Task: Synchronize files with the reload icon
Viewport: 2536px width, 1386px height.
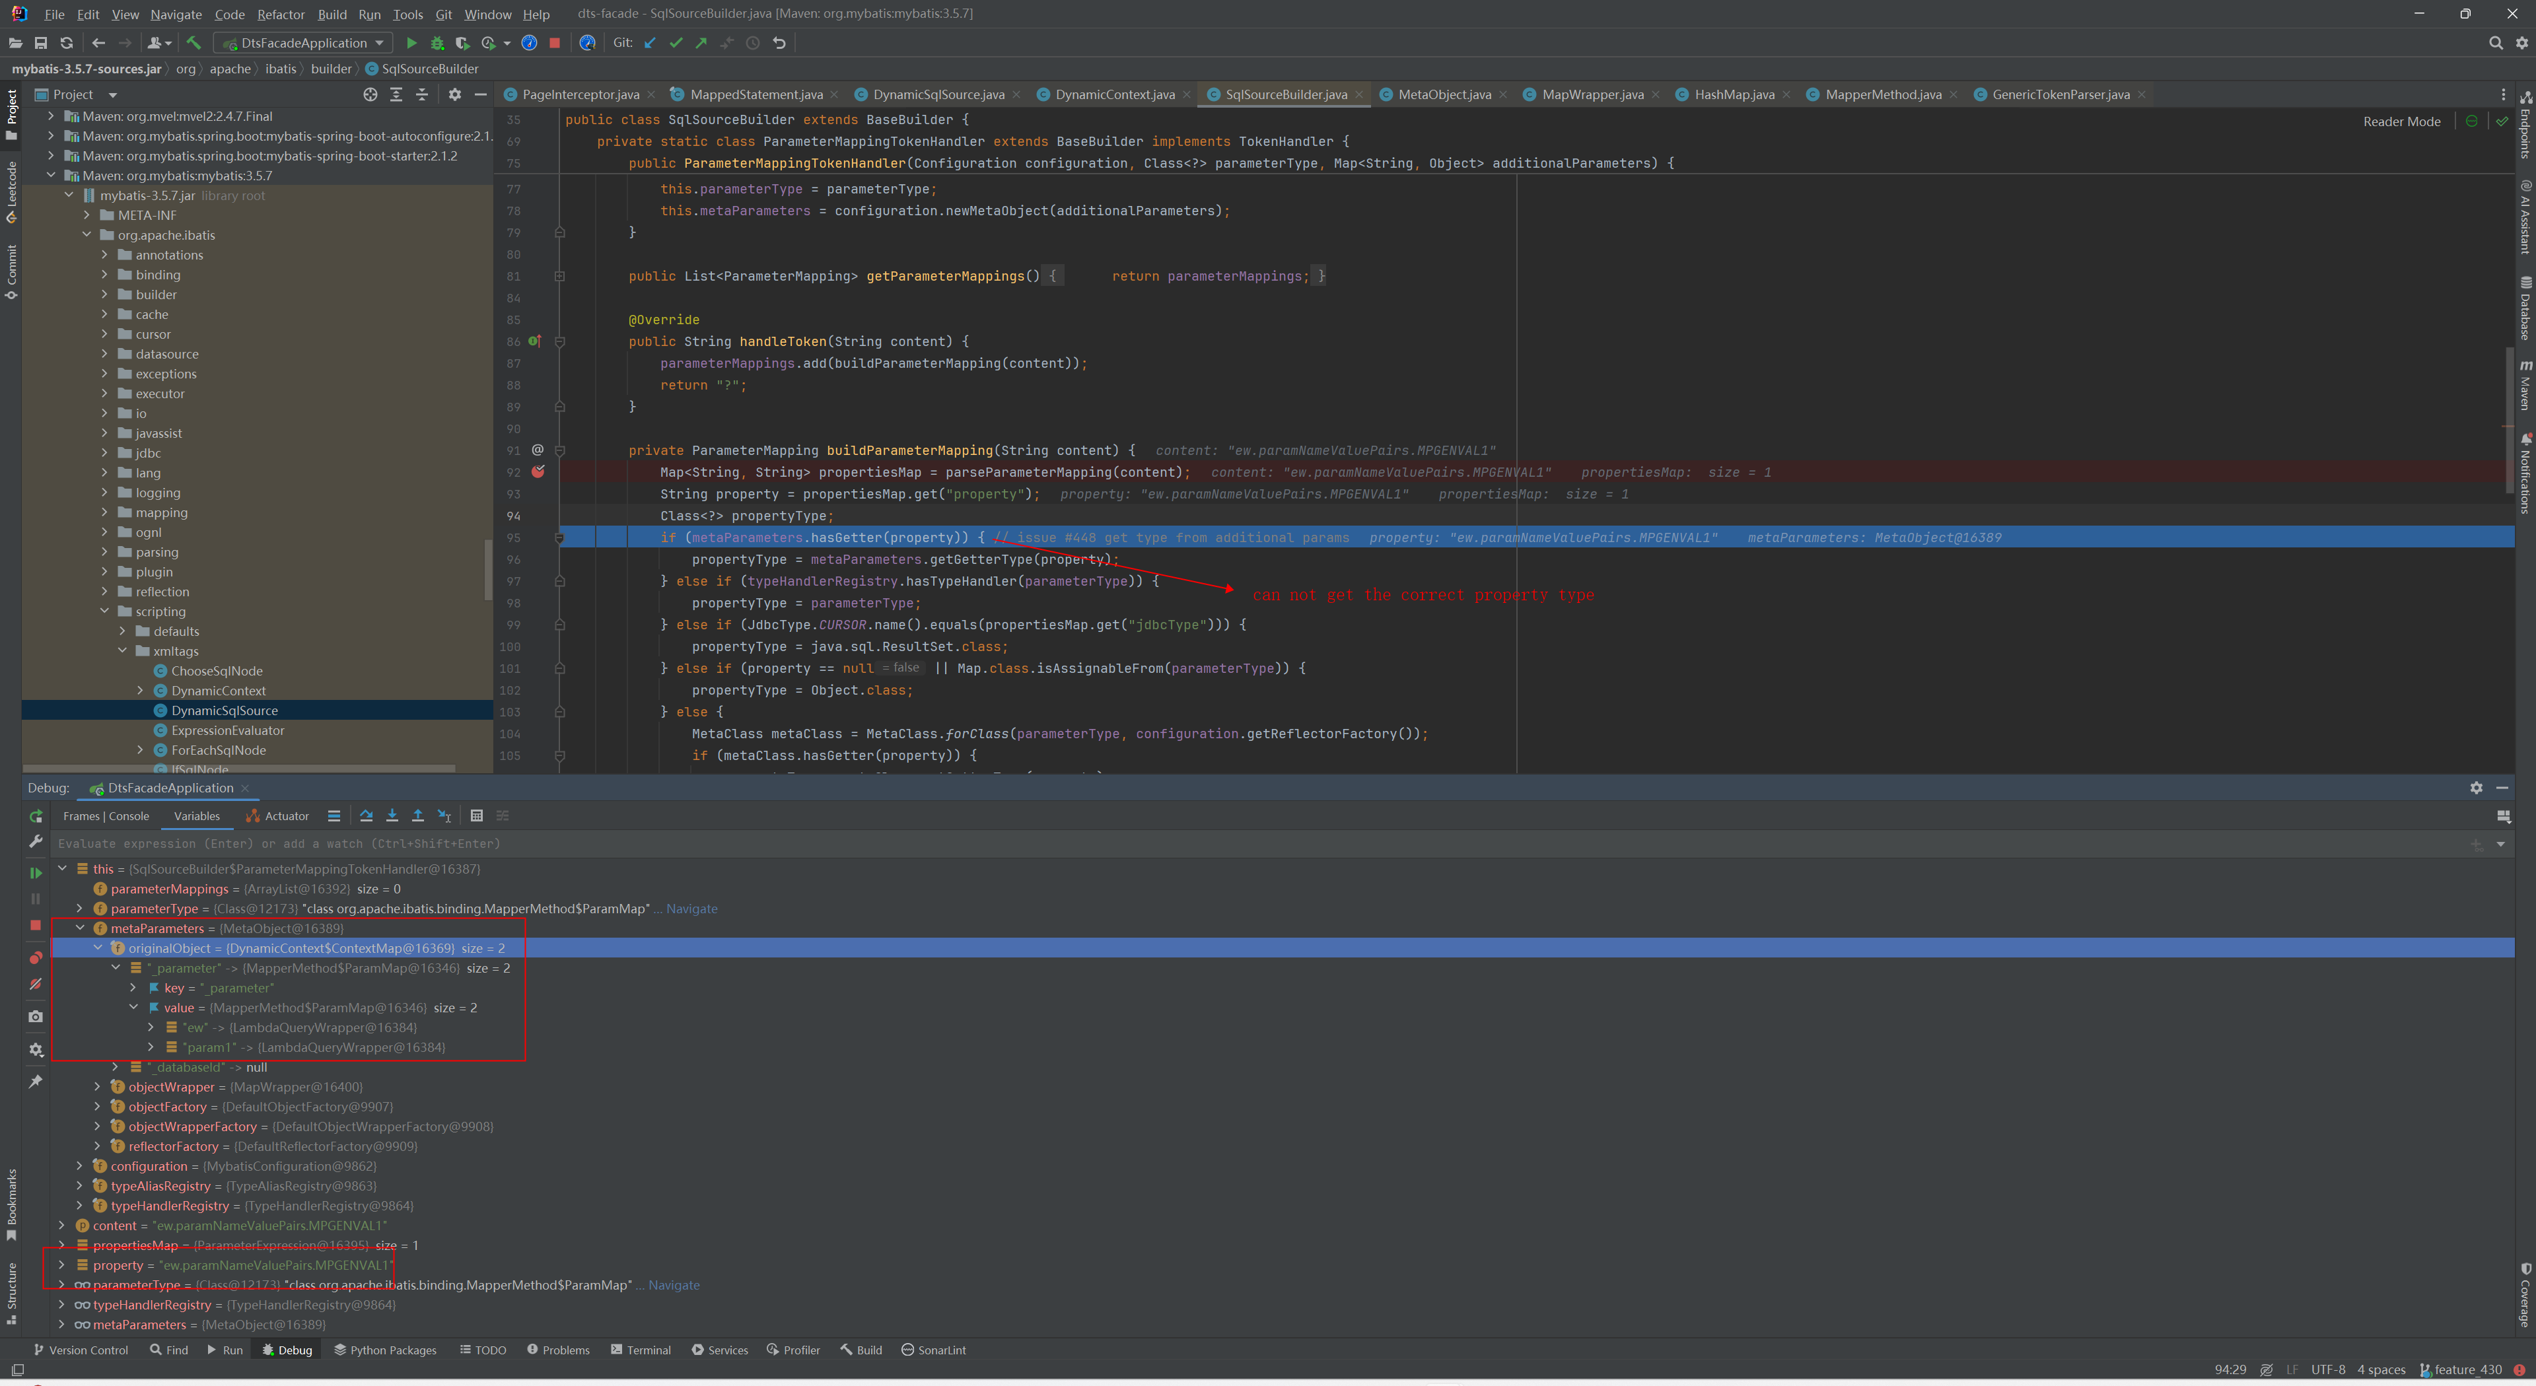Action: tap(66, 44)
